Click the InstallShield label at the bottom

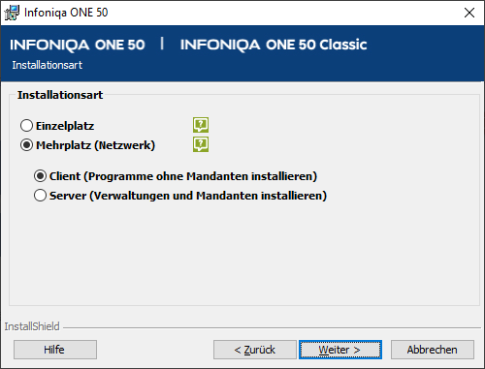[32, 326]
